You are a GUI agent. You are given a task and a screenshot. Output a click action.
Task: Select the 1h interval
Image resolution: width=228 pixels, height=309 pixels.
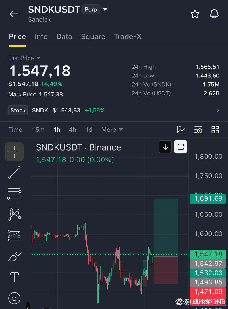point(57,130)
